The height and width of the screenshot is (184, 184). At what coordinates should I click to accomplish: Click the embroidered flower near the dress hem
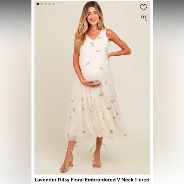pyautogui.click(x=125, y=135)
